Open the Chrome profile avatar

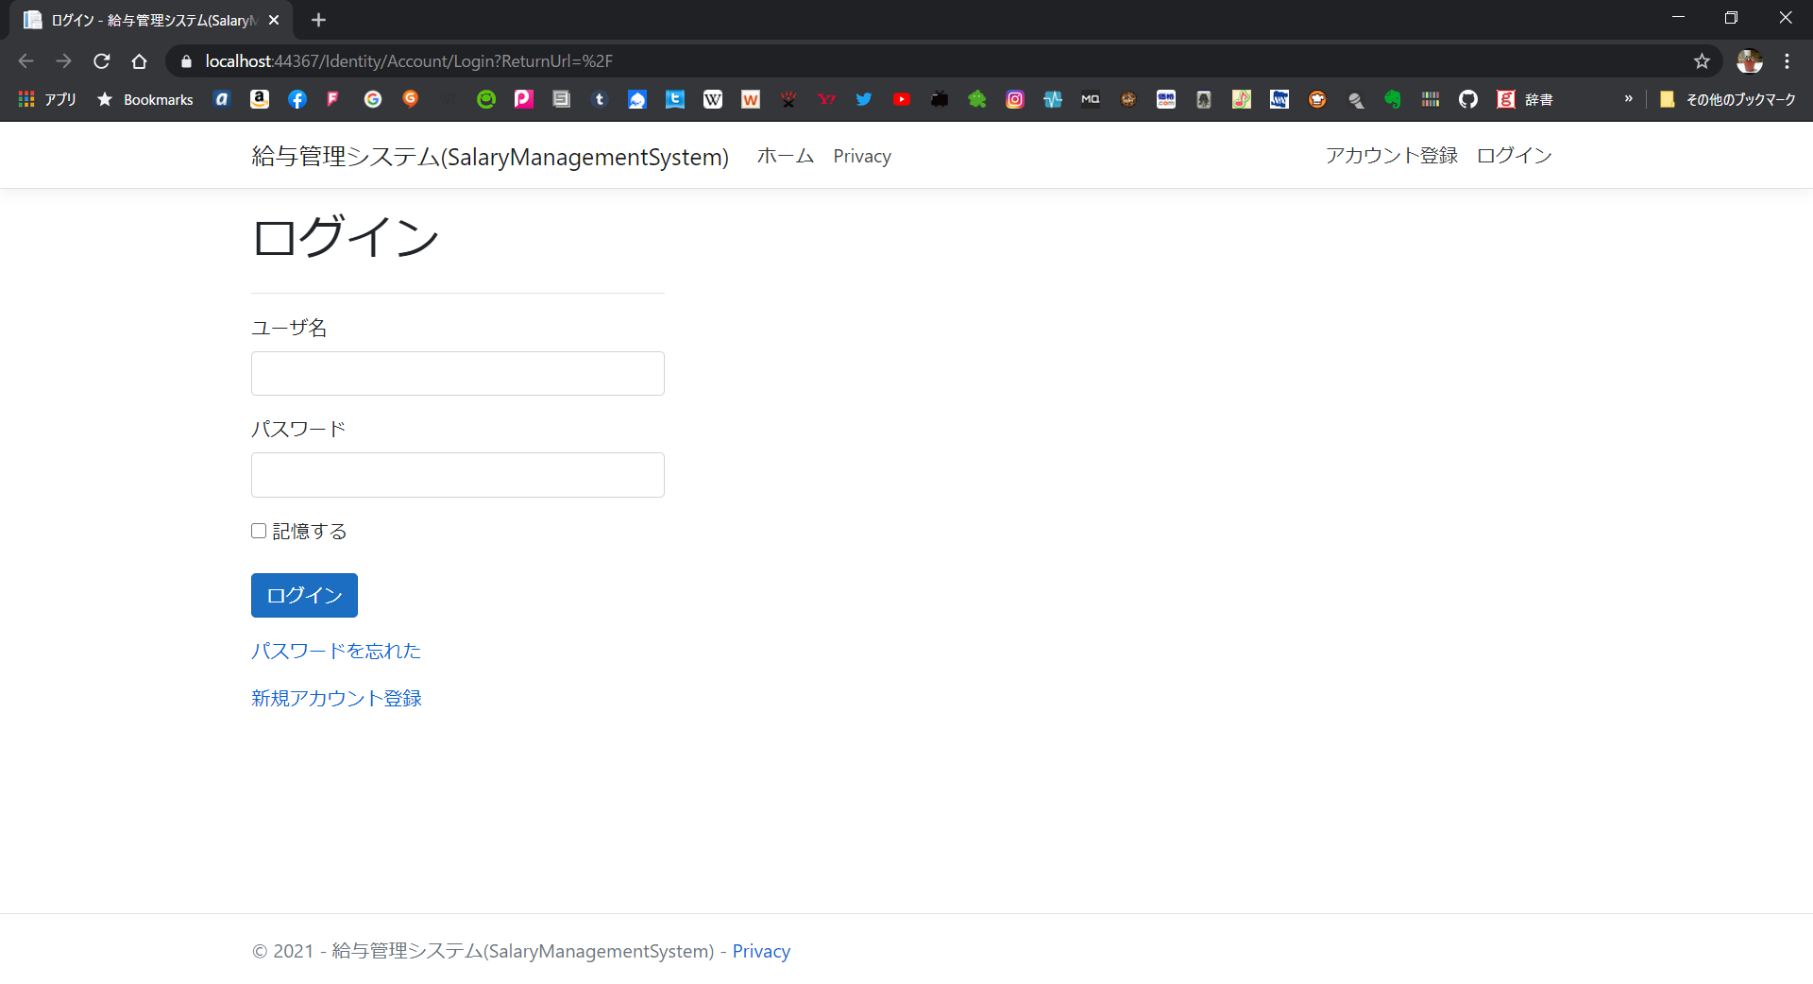[x=1750, y=61]
